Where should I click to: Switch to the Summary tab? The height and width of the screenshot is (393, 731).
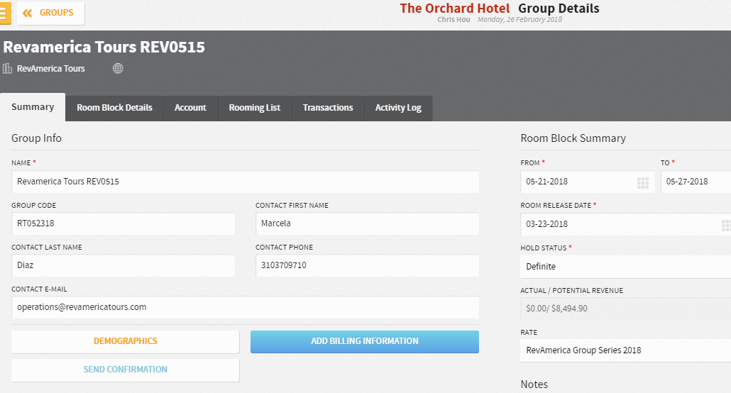[33, 107]
